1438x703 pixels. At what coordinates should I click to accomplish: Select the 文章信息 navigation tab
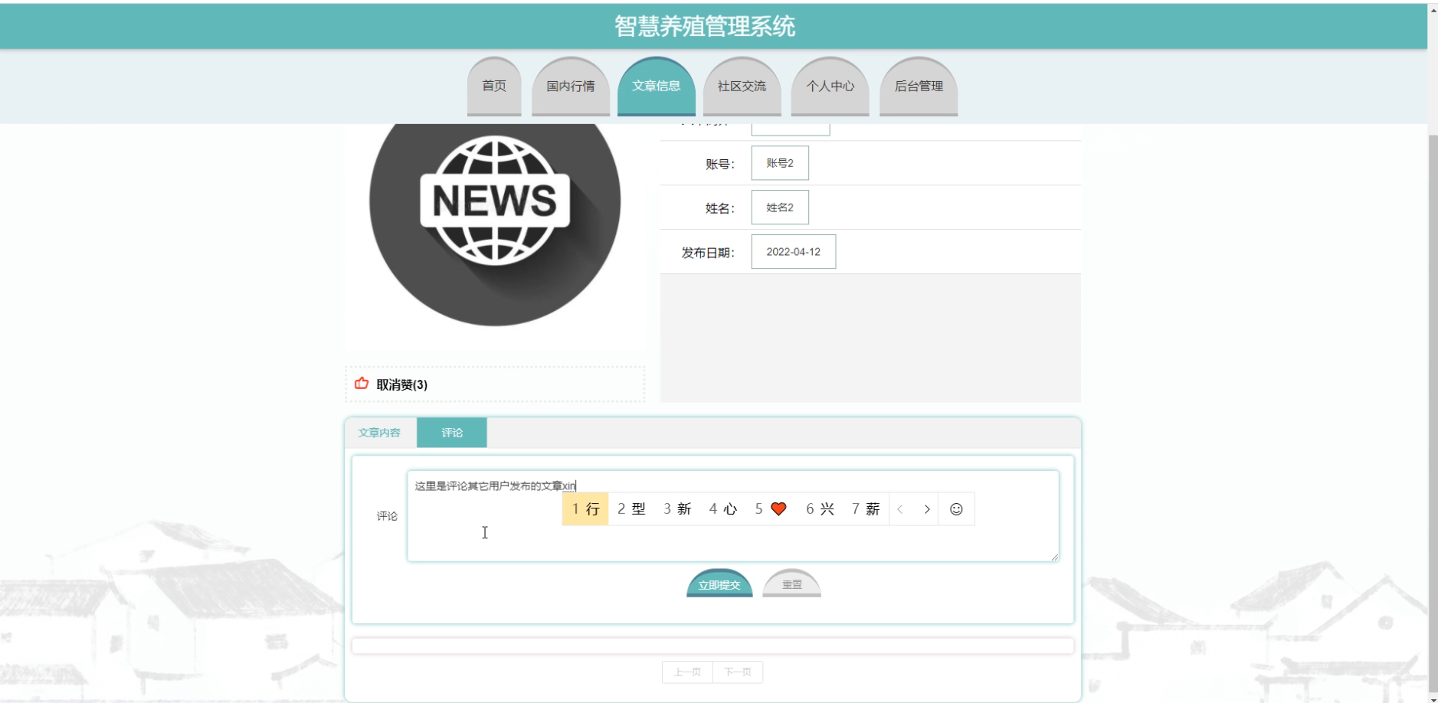pyautogui.click(x=657, y=86)
